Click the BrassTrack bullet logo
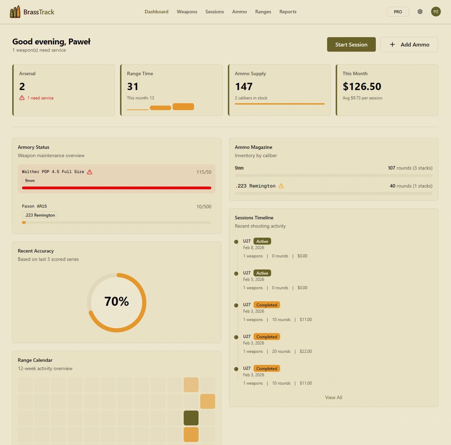 15,11
